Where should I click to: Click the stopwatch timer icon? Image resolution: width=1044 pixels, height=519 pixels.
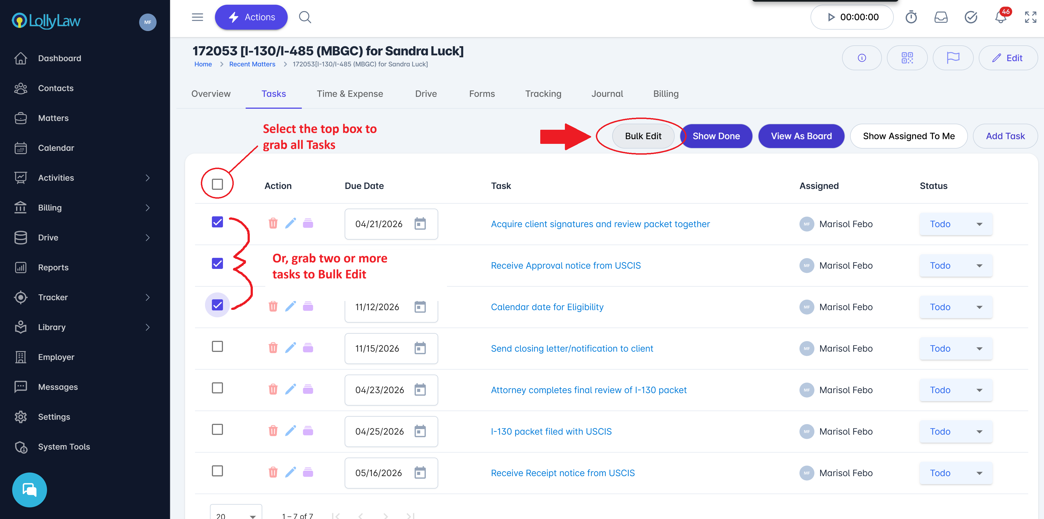[x=911, y=17]
